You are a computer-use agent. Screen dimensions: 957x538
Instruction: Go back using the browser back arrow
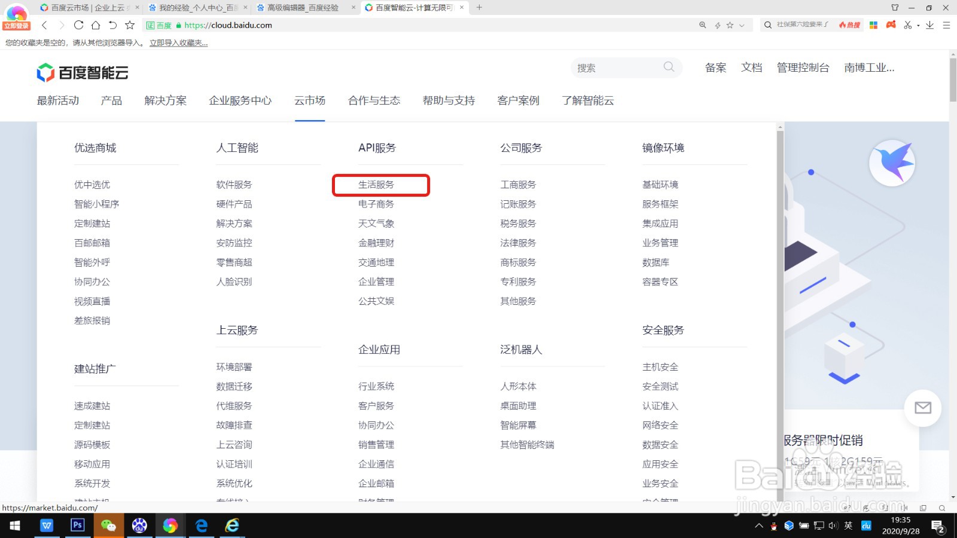tap(45, 25)
